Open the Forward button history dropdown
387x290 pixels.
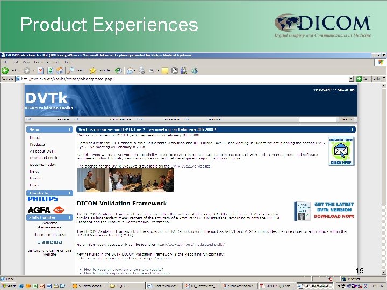pos(34,71)
